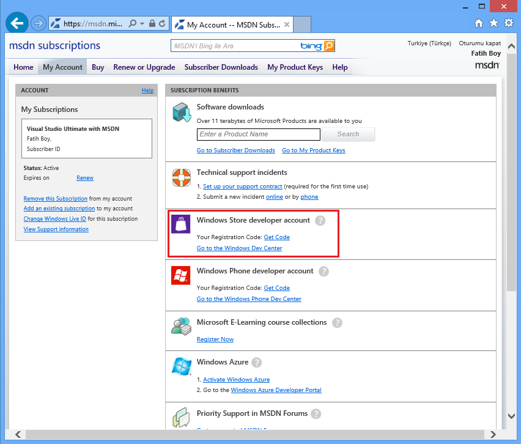Click the E-Learning course collections icon
Screen dimensions: 521x444
point(182,327)
